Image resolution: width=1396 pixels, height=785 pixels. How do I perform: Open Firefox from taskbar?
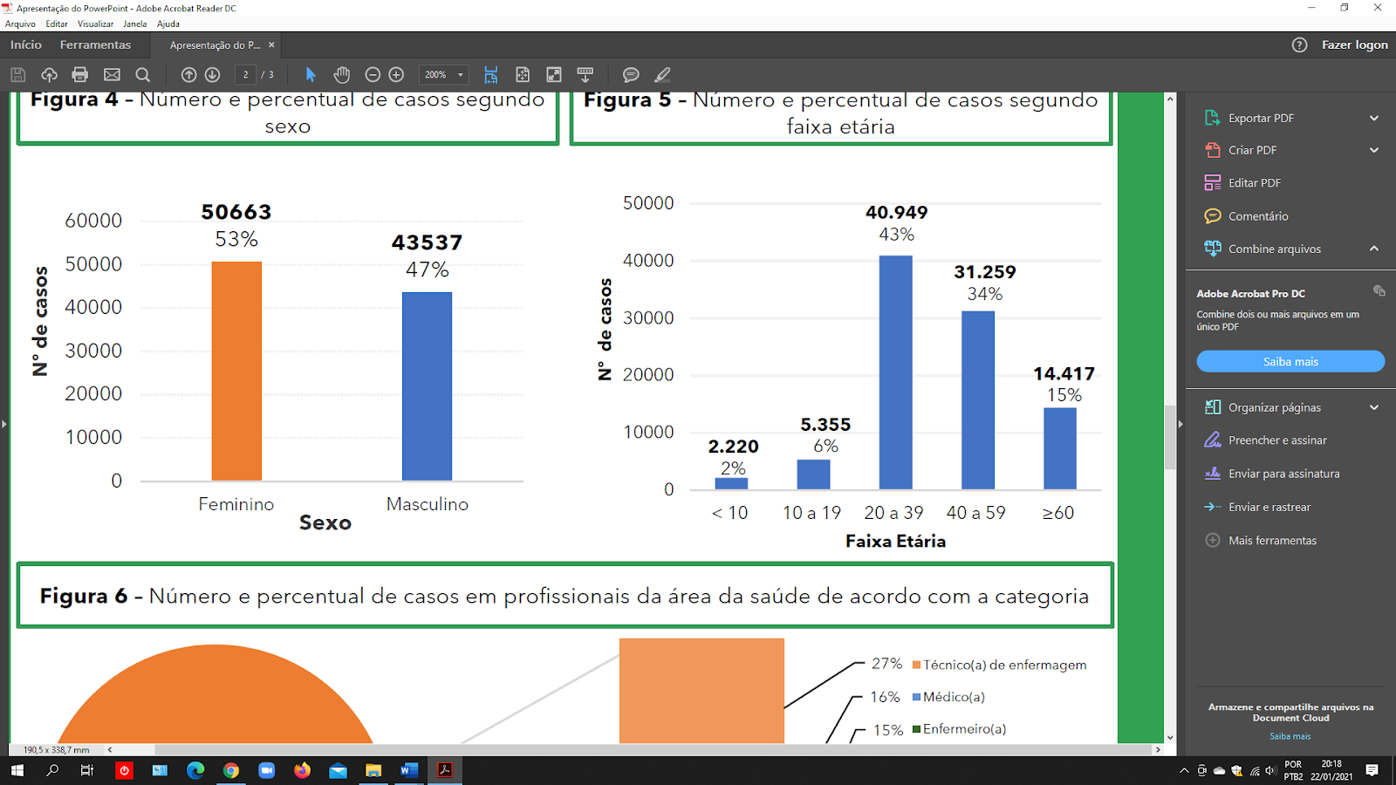tap(303, 770)
